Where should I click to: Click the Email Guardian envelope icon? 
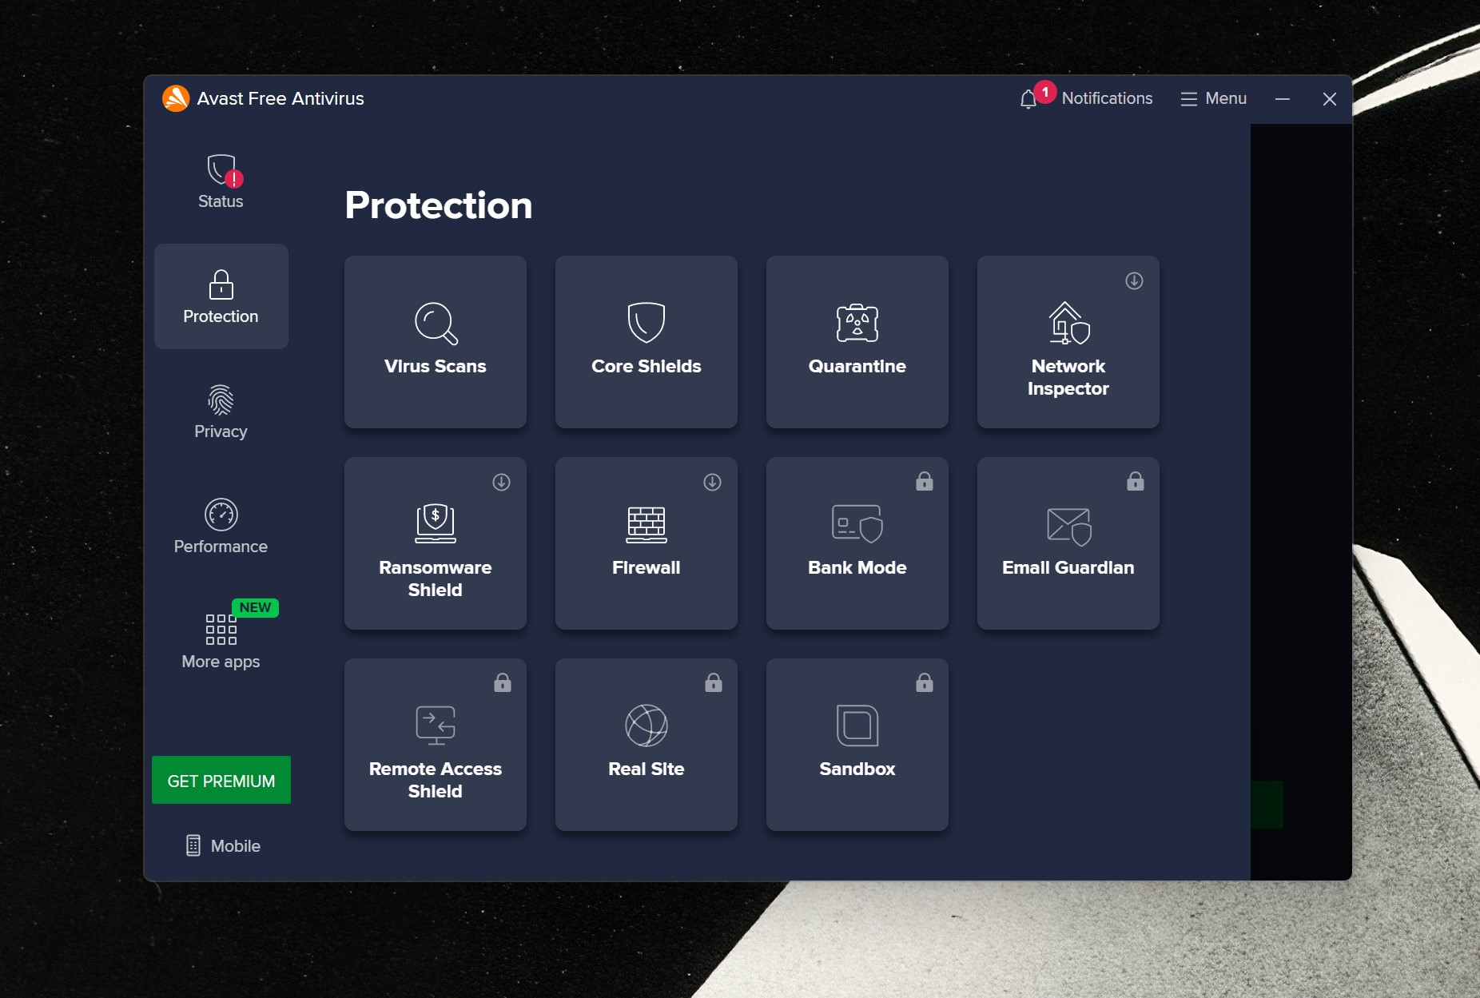(x=1069, y=527)
